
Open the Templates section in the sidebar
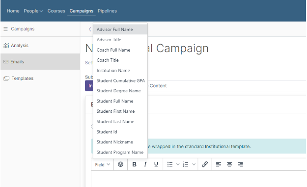(40, 78)
